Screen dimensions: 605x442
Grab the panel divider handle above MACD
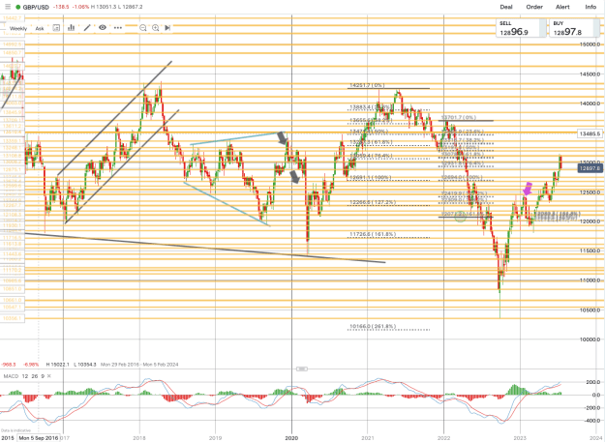pyautogui.click(x=302, y=368)
